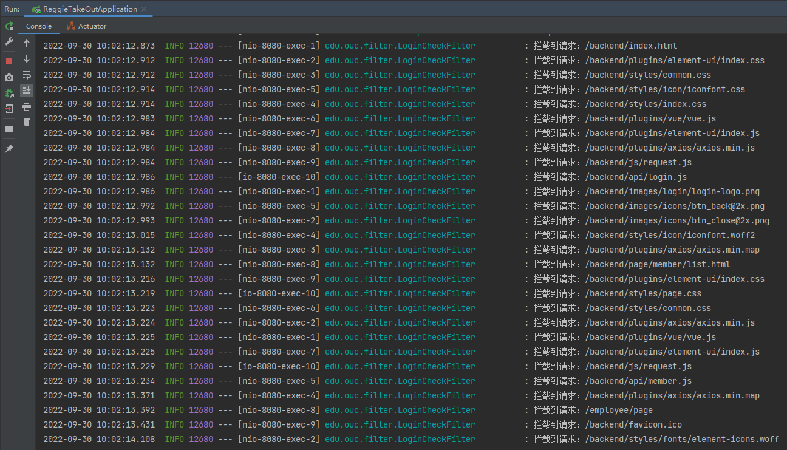Jump down the stack trace with the down arrow
Screen dimensions: 787x450
click(26, 59)
